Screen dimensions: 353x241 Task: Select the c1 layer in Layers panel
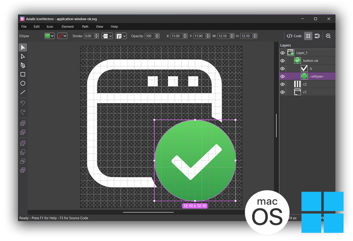[x=305, y=92]
